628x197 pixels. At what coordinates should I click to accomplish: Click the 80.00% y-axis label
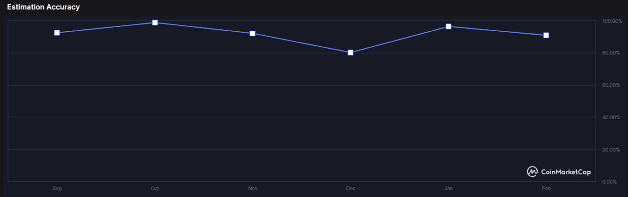tap(612, 53)
